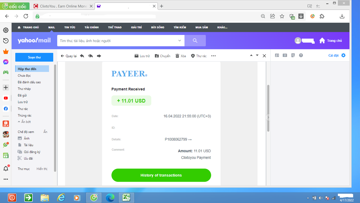Open Đã gửi sent folder
This screenshot has height=203, width=360.
point(22,95)
